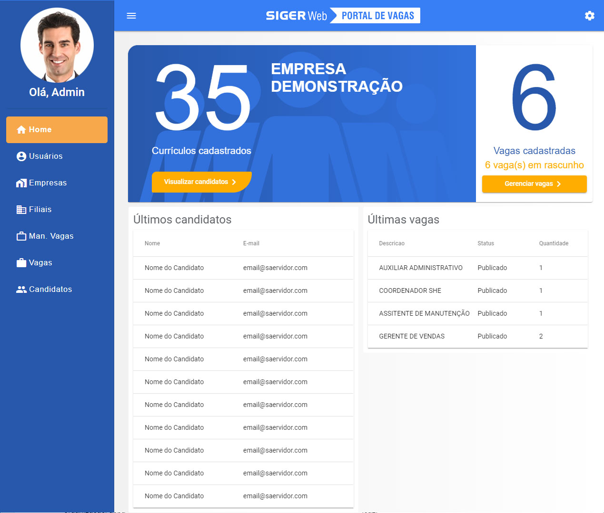
Task: Click the E-mail column header in candidatos
Action: tap(251, 243)
